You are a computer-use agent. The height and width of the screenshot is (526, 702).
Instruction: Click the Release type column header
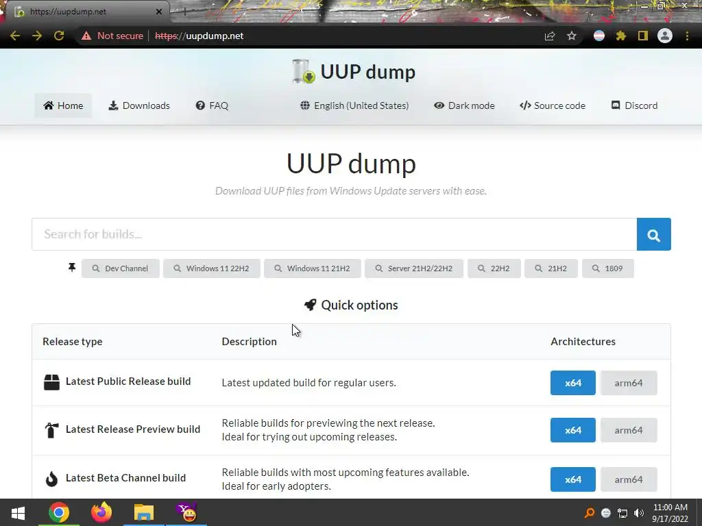(x=73, y=341)
